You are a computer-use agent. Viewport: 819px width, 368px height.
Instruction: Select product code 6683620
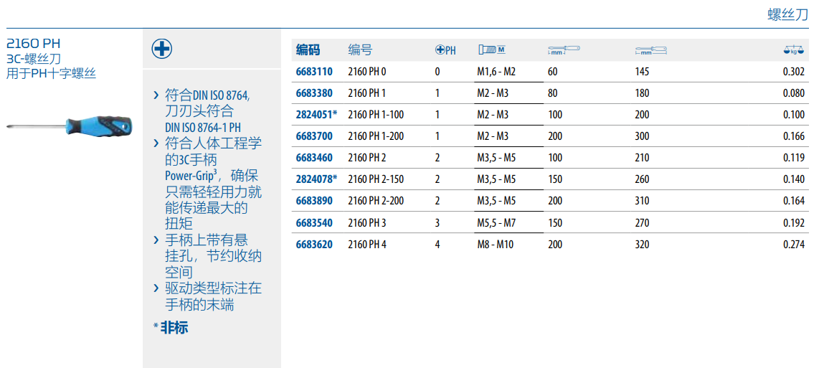314,245
